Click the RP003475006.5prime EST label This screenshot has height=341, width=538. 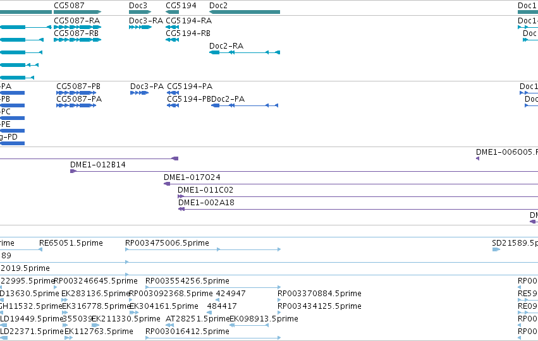click(x=167, y=243)
